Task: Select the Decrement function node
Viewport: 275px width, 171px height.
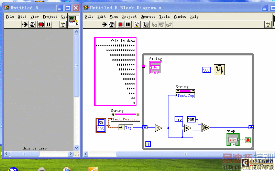Action: 158,128
